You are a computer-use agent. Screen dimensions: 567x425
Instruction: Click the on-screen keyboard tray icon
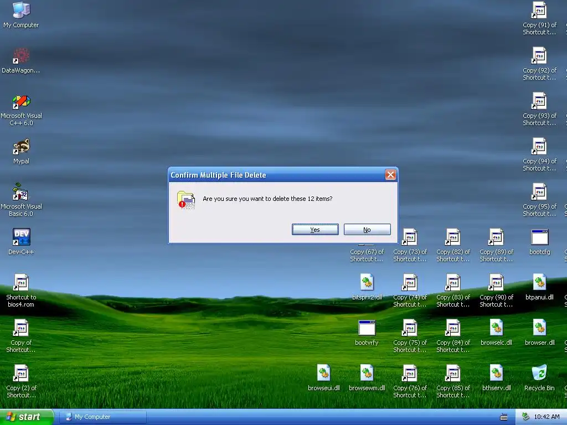(504, 417)
